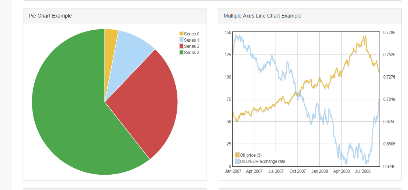Click the 'Oil price ($)' legend label

pyautogui.click(x=251, y=155)
